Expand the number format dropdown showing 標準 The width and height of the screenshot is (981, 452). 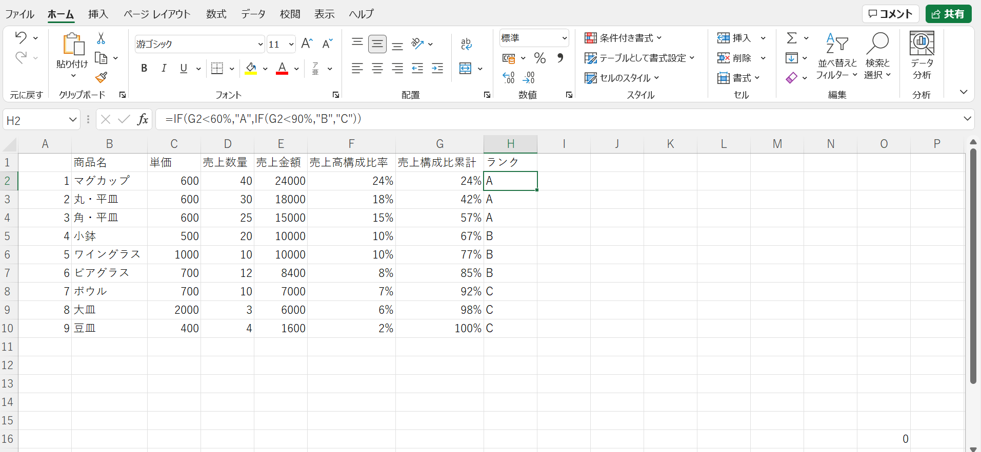click(x=564, y=38)
